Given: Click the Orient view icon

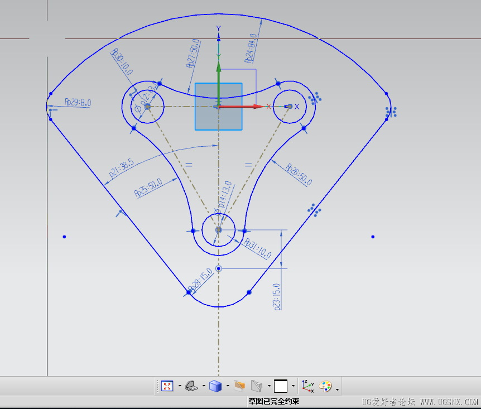Looking at the screenshot, I should (191, 386).
